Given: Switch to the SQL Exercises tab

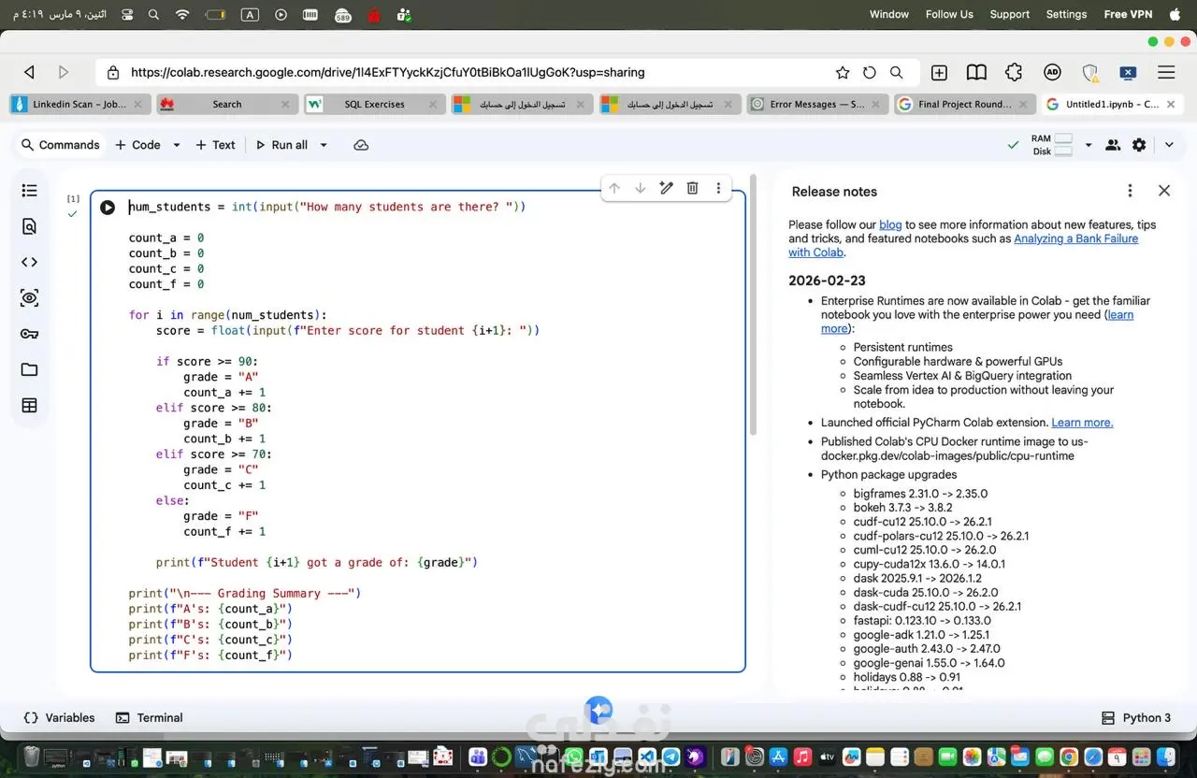Looking at the screenshot, I should [x=373, y=105].
